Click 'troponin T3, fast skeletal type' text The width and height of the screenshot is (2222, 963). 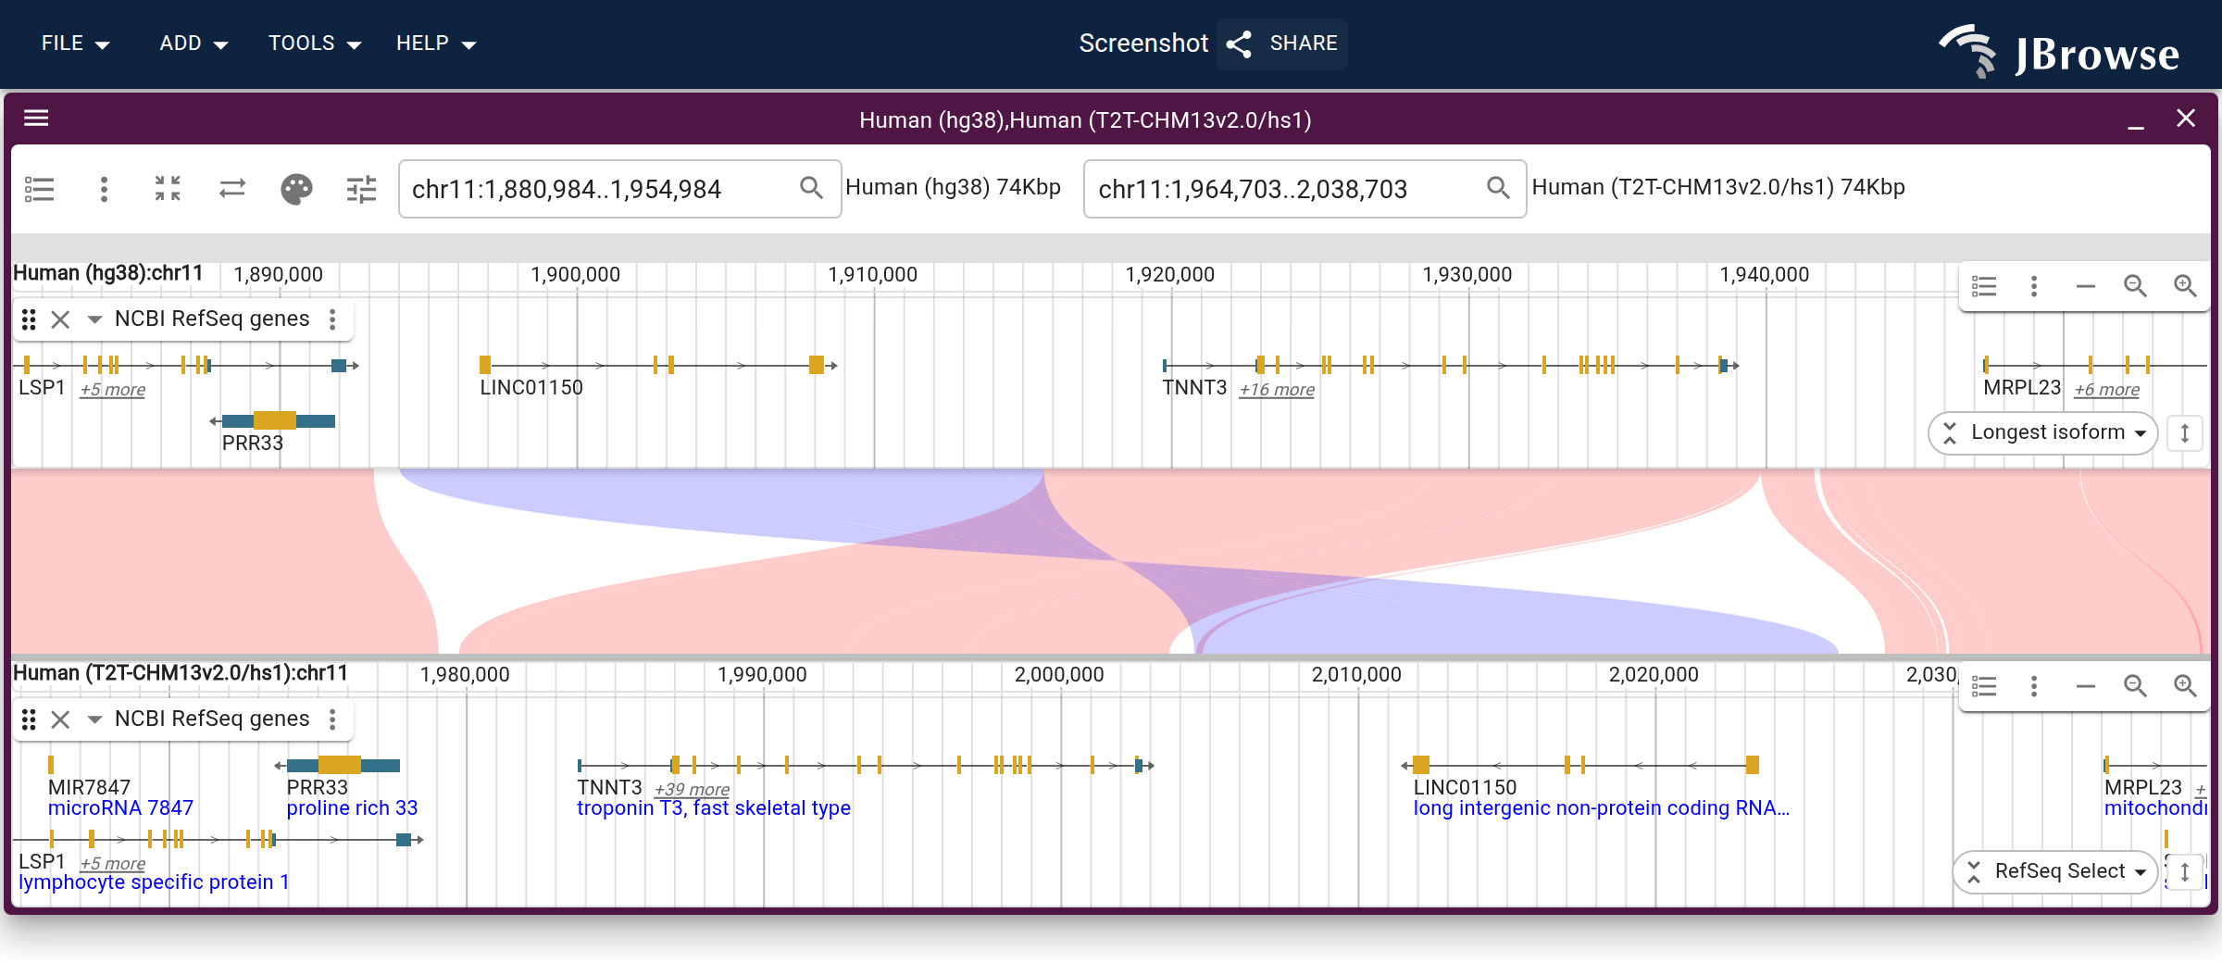click(x=713, y=808)
